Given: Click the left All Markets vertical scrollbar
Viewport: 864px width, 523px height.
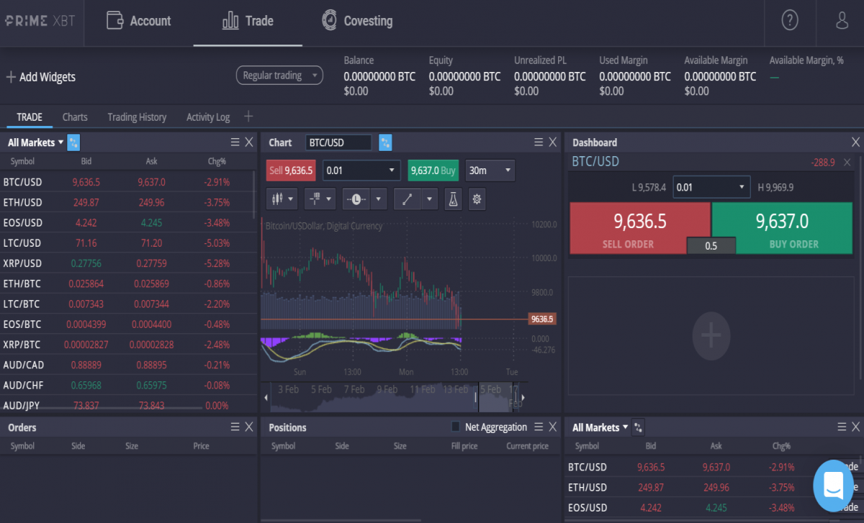Looking at the screenshot, I should point(254,195).
